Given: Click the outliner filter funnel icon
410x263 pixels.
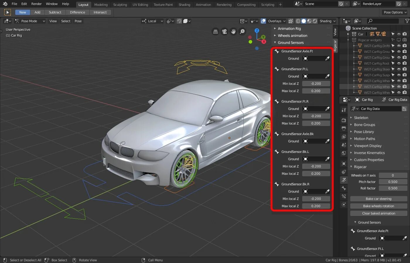Looking at the screenshot, I should (x=407, y=21).
